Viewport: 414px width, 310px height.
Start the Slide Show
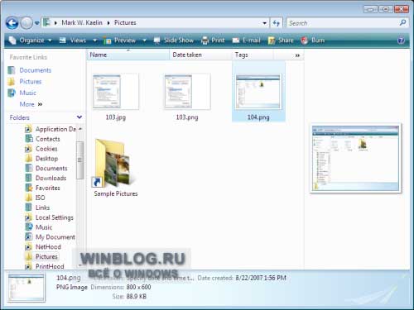pyautogui.click(x=174, y=41)
